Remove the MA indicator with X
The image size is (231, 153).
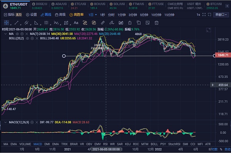pos(27,34)
